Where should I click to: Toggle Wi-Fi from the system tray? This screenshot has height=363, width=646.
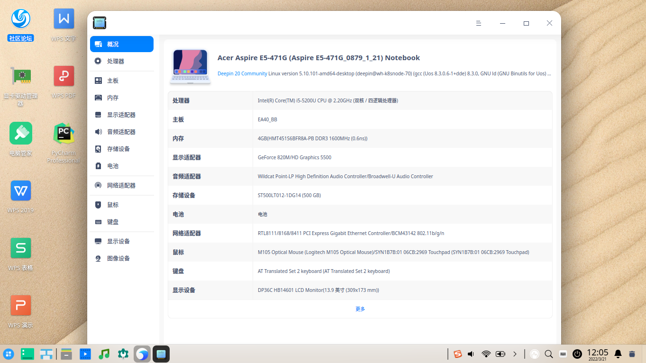click(x=485, y=354)
